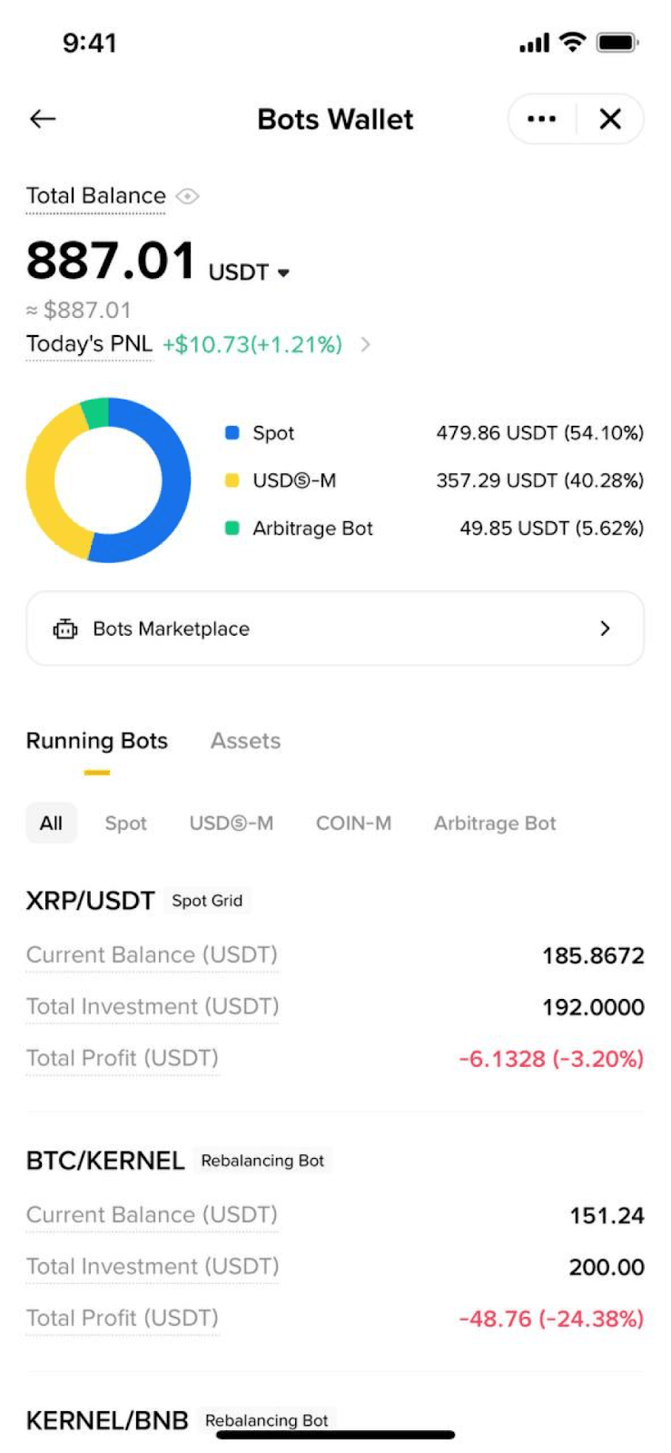Filter running bots by Arbitrage Bot
Image resolution: width=671 pixels, height=1453 pixels.
pyautogui.click(x=494, y=823)
